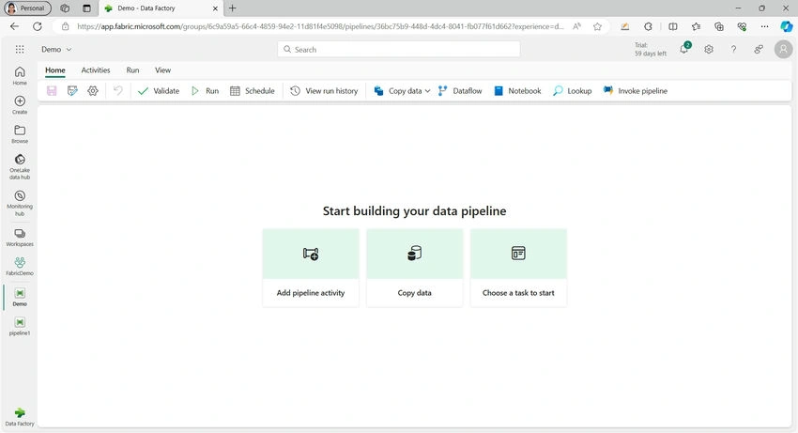Open Browse in the left sidebar
The height and width of the screenshot is (433, 798).
tap(20, 134)
